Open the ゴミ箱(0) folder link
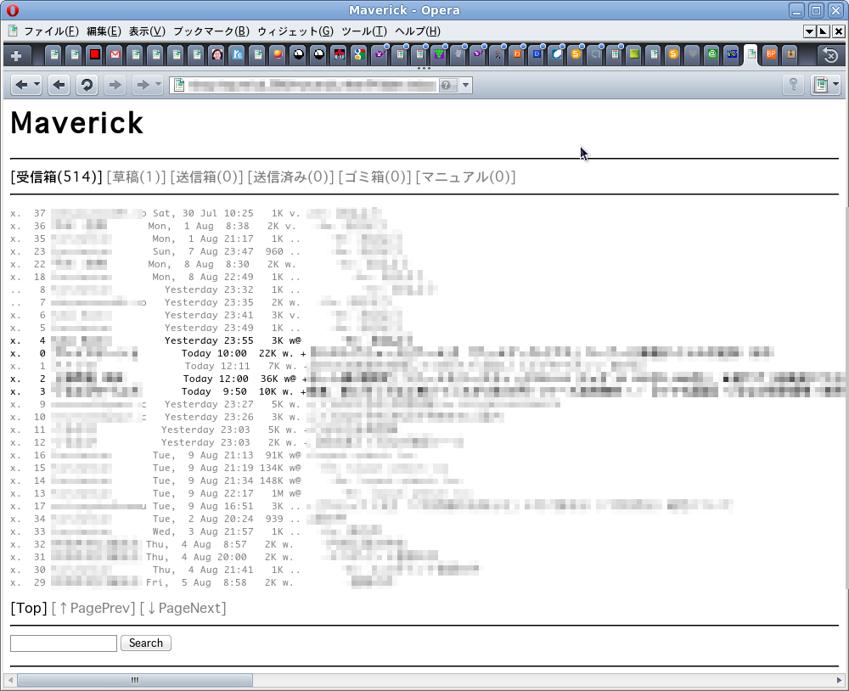This screenshot has height=691, width=849. [x=374, y=177]
